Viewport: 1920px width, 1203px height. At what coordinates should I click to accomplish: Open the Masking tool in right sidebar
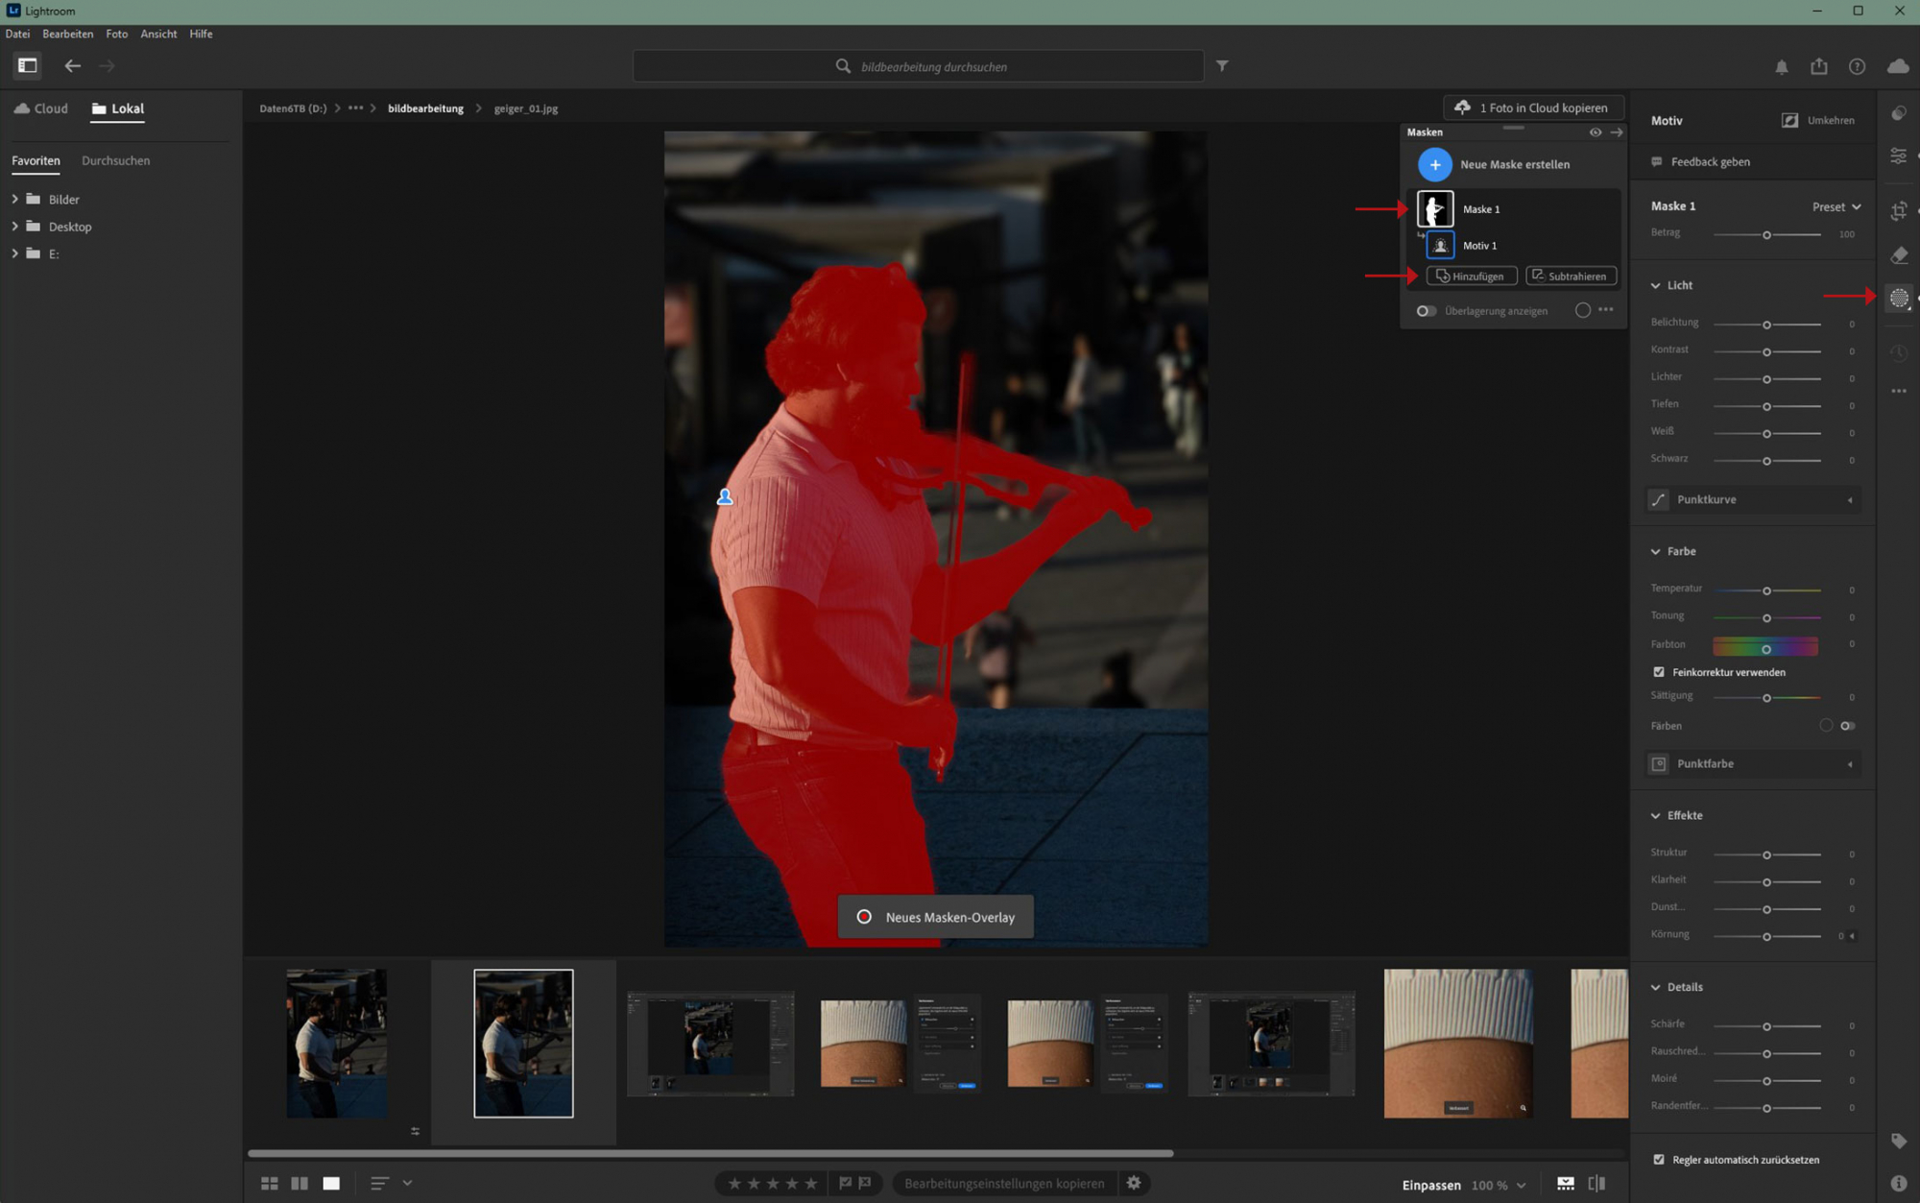[x=1898, y=299]
